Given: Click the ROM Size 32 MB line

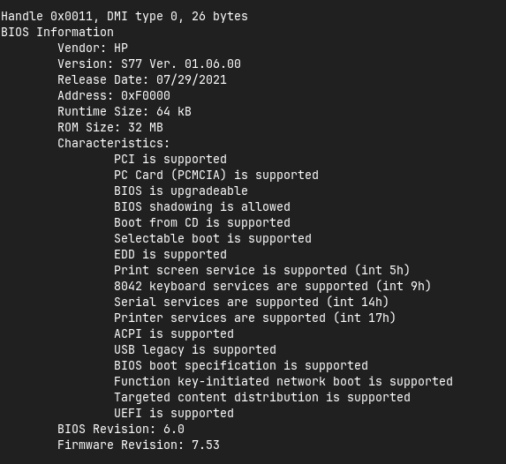Looking at the screenshot, I should click(x=110, y=127).
